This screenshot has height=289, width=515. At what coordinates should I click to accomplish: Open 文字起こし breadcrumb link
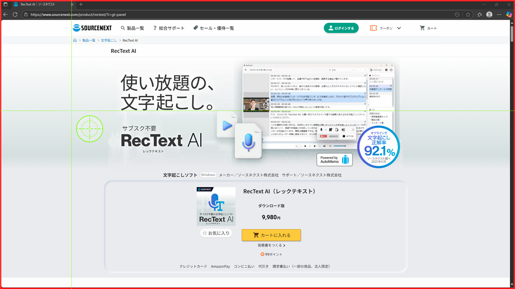pyautogui.click(x=109, y=40)
